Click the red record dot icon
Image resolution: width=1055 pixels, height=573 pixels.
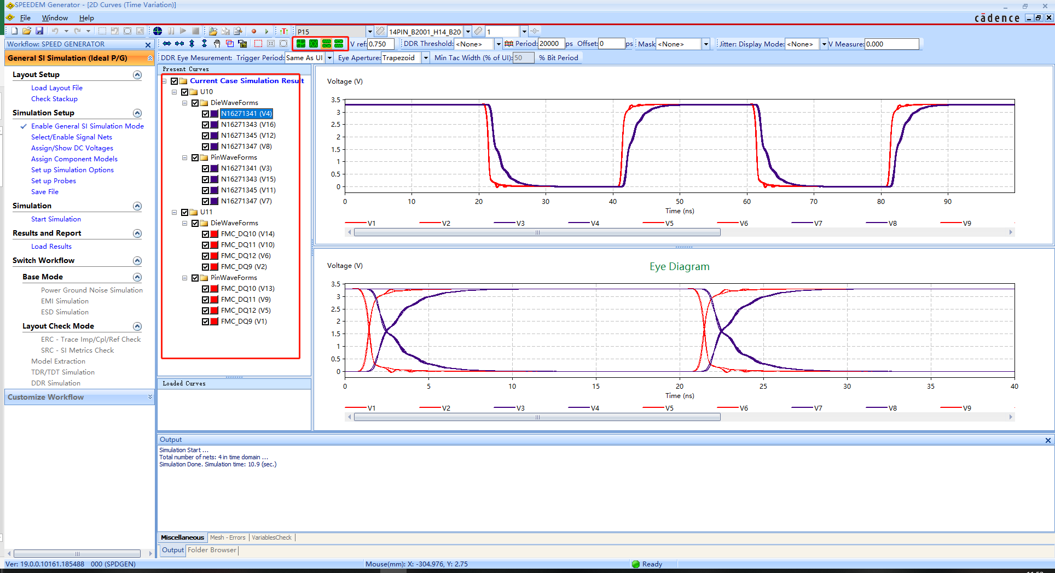tap(254, 31)
